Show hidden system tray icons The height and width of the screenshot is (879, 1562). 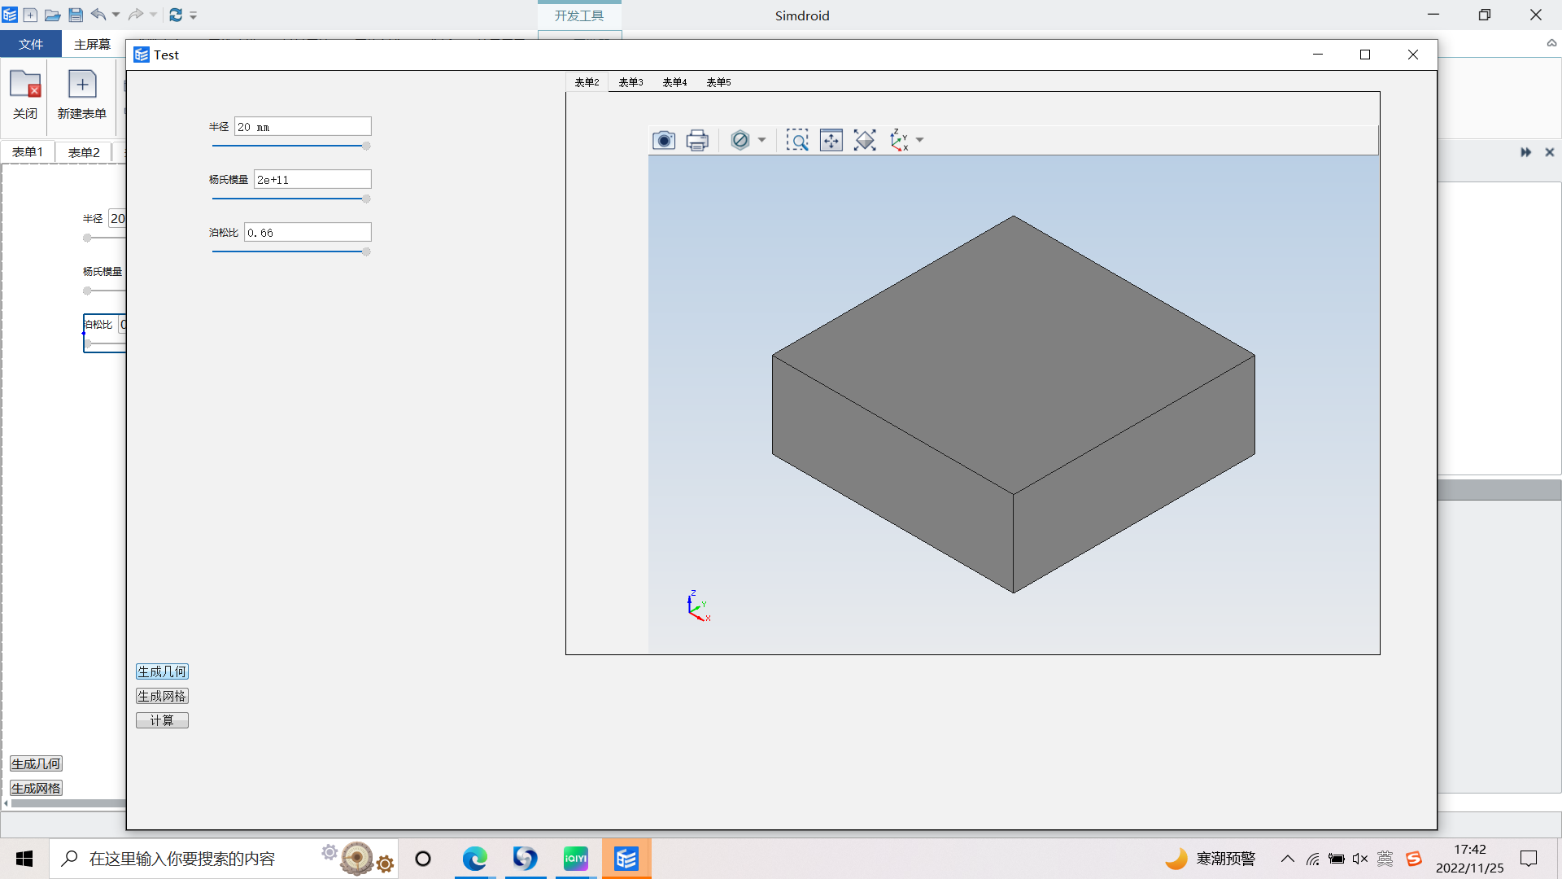(1288, 859)
